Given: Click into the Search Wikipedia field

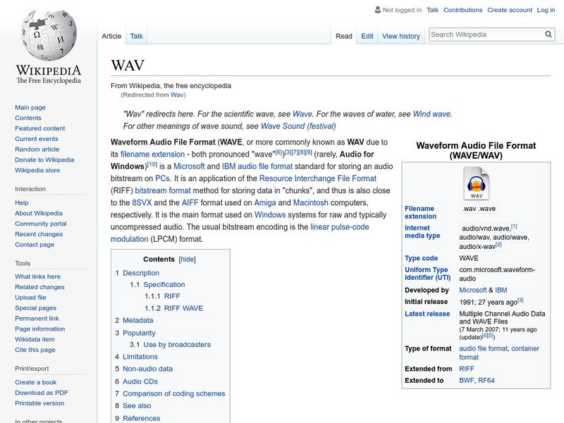Looking at the screenshot, I should (486, 35).
